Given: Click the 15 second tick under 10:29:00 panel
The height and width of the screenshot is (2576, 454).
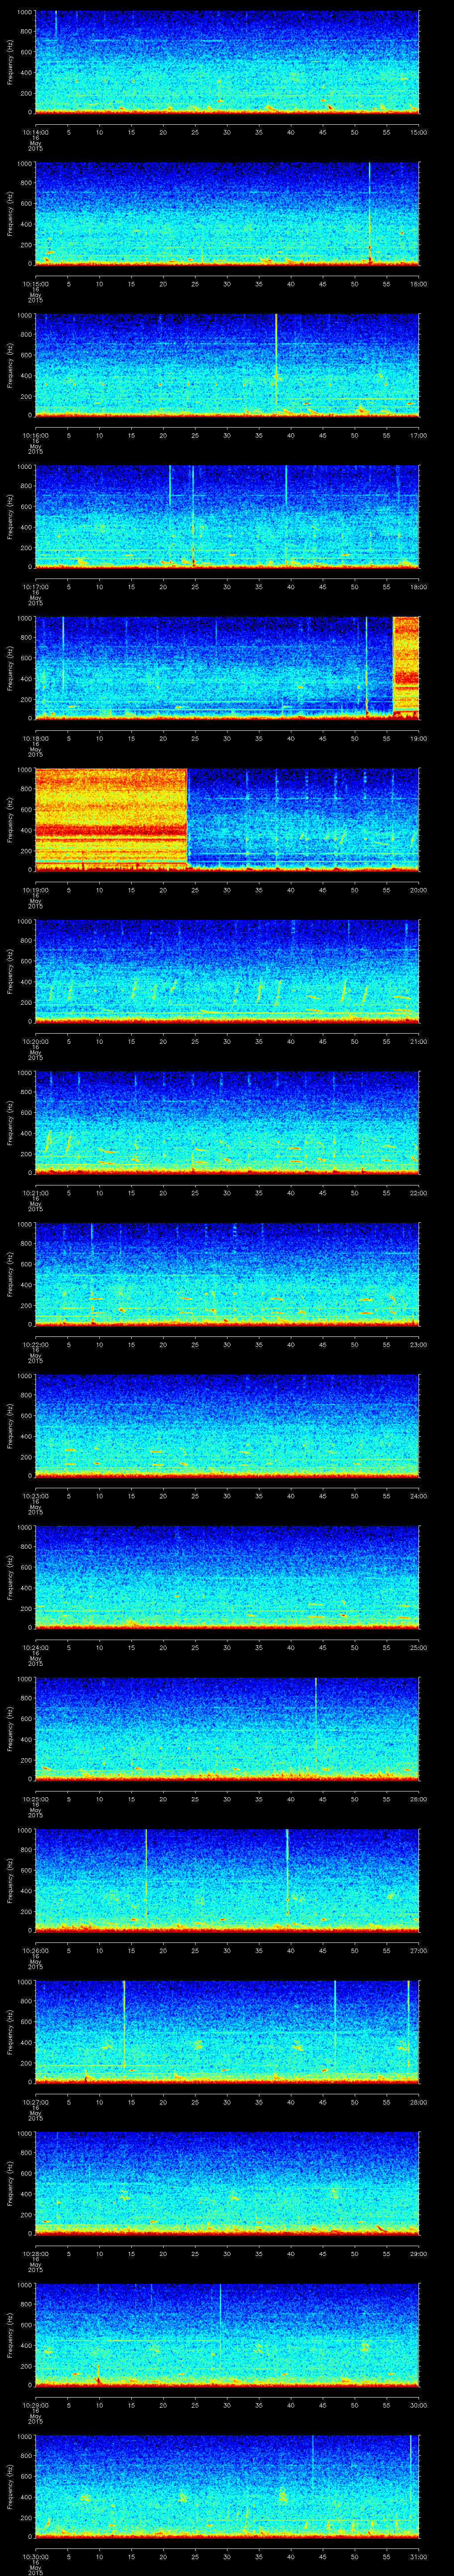Looking at the screenshot, I should point(131,2405).
